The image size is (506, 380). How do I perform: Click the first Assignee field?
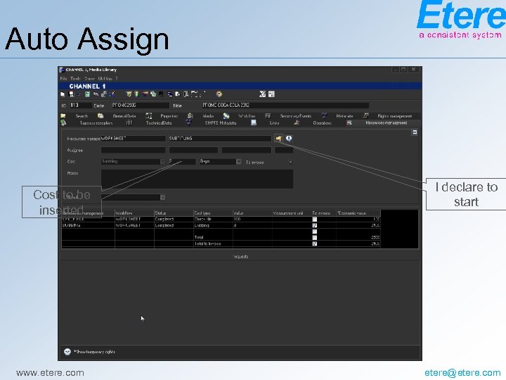133,151
